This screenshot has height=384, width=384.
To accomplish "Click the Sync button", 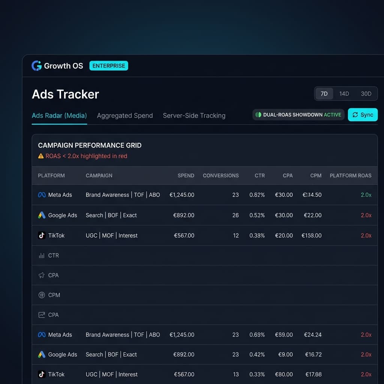I will 363,115.
